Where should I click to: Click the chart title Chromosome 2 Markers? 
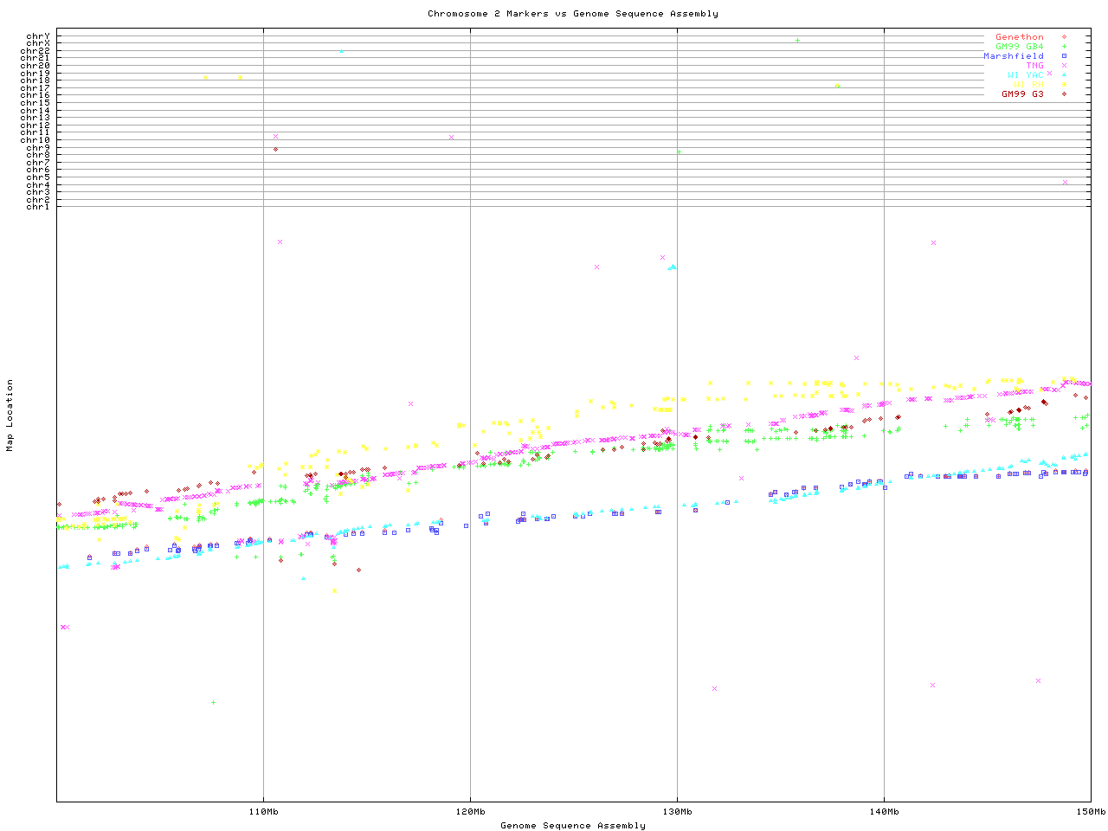(x=572, y=14)
